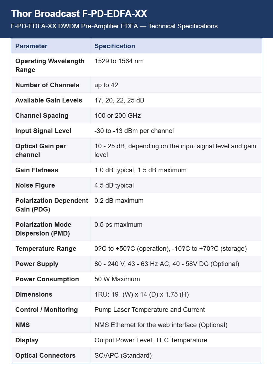Screen dimensions: 273x374
Task: Click the Dimensions 1RU value cell
Action: pos(176,294)
